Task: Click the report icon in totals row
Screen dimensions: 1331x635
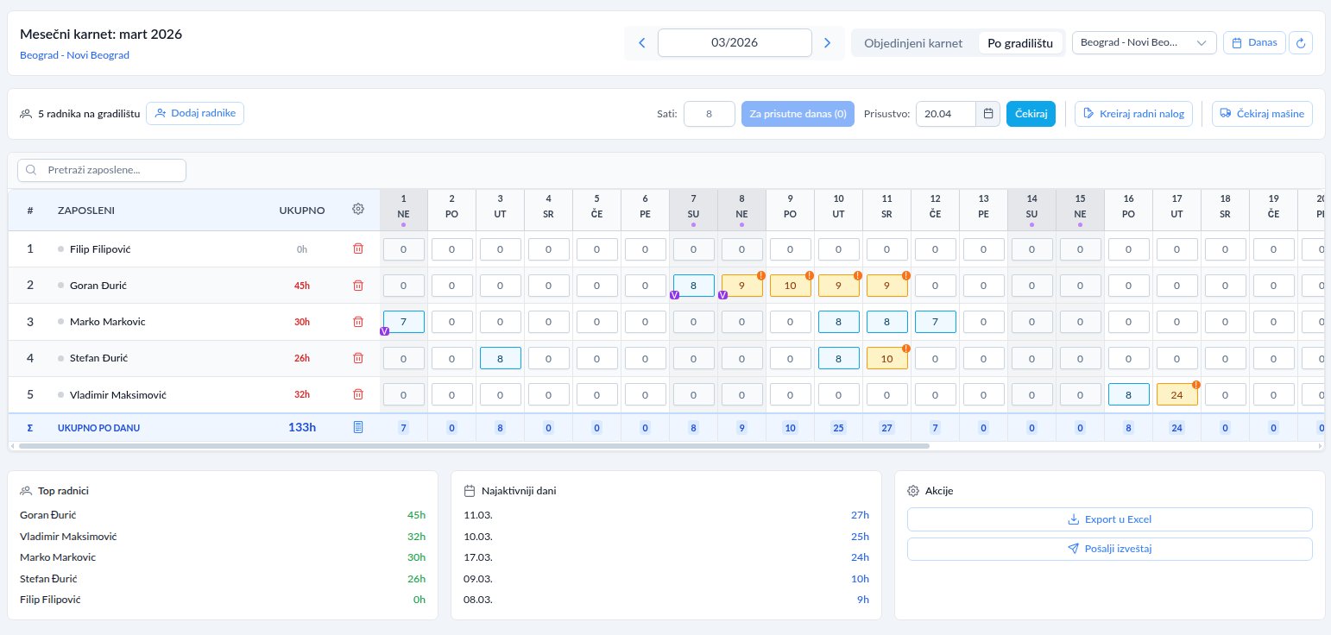Action: point(358,427)
